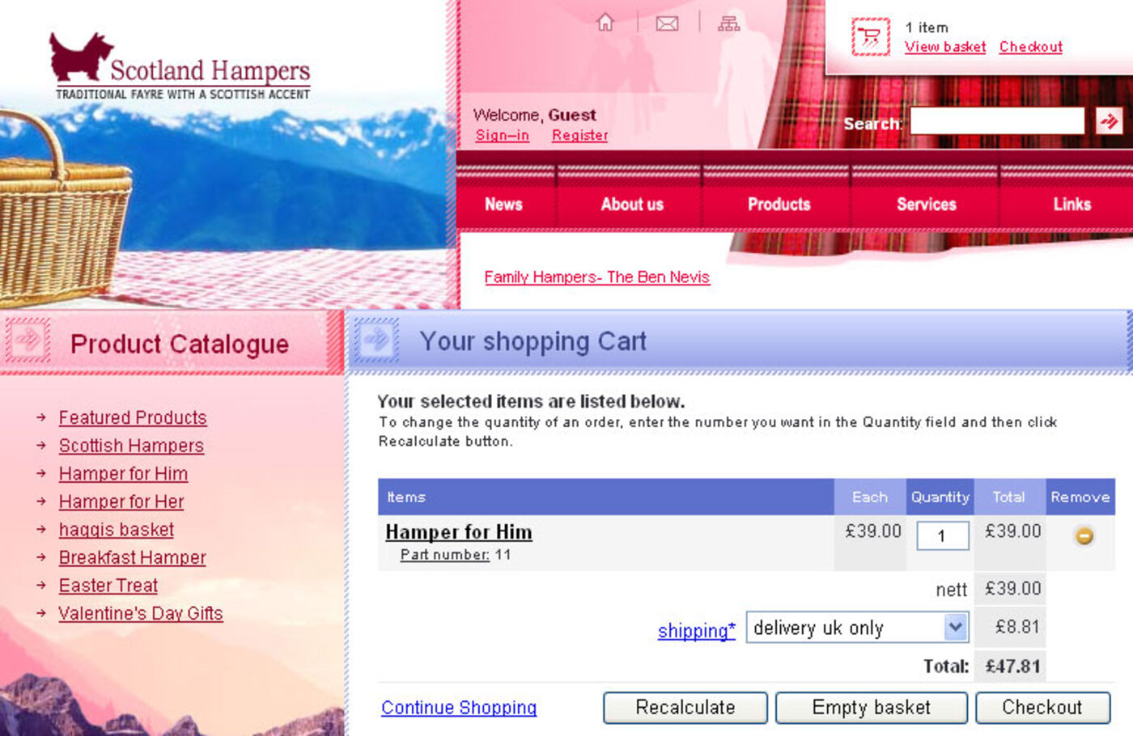The width and height of the screenshot is (1133, 736).
Task: Open the Products menu
Action: 779,205
